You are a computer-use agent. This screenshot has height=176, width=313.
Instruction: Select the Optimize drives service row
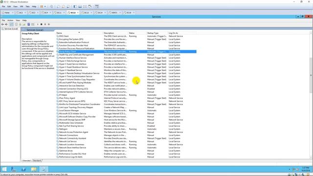126,151
